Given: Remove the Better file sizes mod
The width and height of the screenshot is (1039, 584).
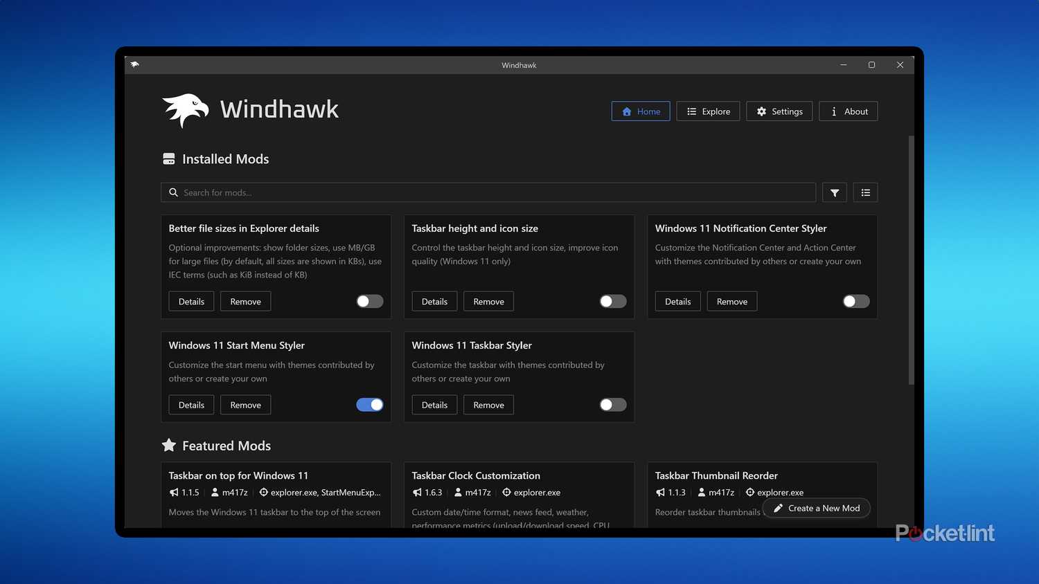Looking at the screenshot, I should tap(245, 301).
